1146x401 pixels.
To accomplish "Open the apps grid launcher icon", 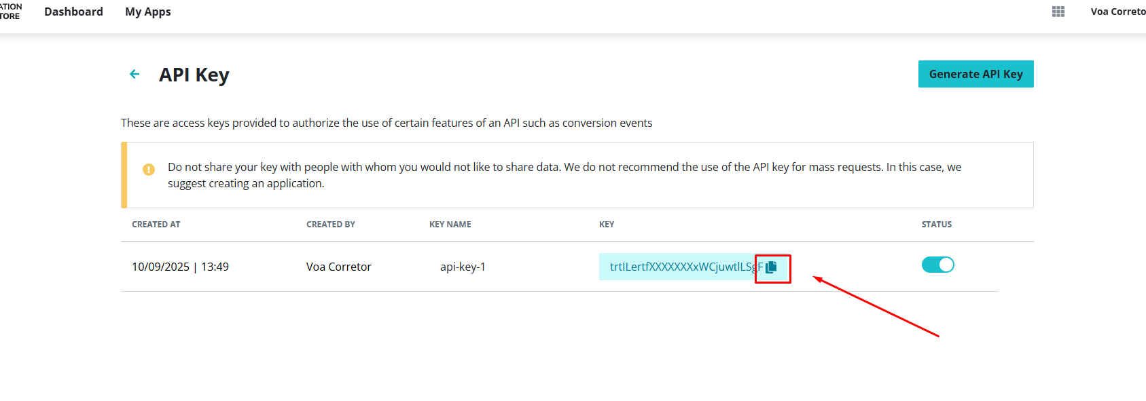I will click(1058, 12).
